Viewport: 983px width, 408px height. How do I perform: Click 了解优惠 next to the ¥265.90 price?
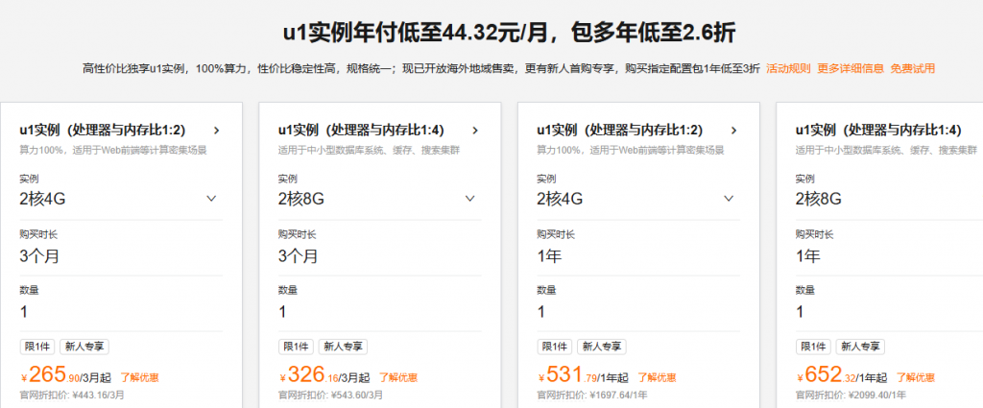point(139,377)
